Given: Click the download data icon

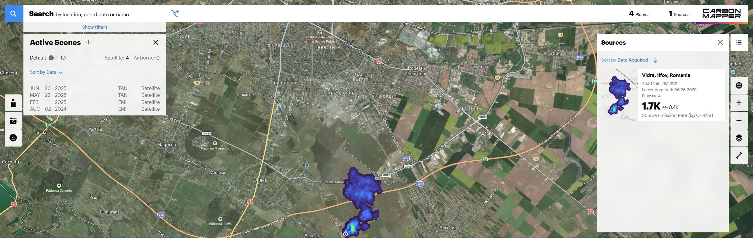Looking at the screenshot, I should click(13, 138).
